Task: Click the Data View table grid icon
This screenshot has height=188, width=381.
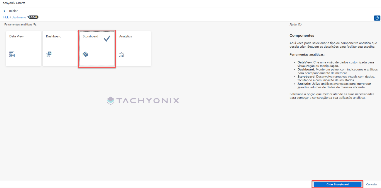Action: 12,54
